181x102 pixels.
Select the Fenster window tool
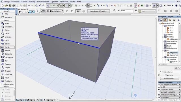[7, 50]
